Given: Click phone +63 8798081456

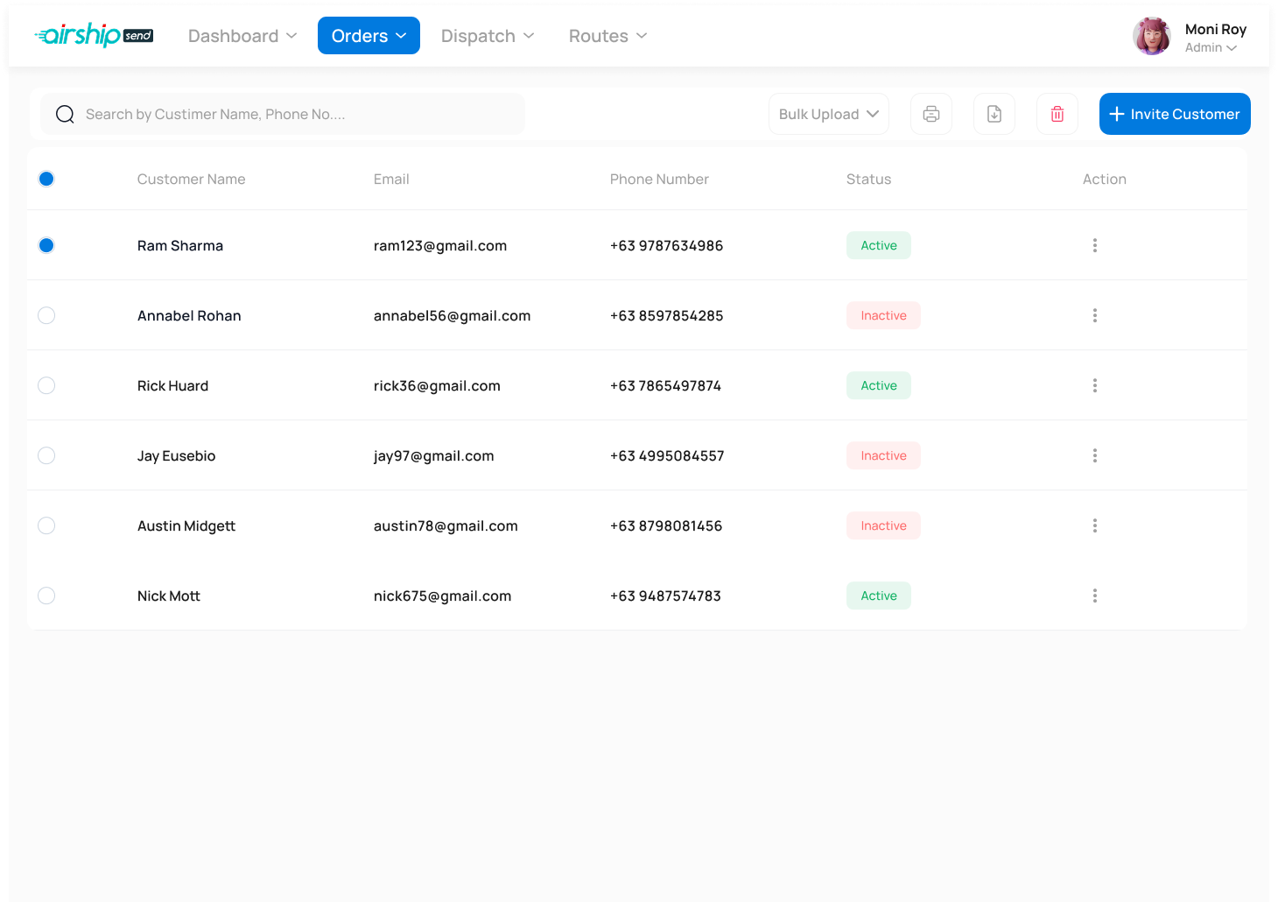Looking at the screenshot, I should click(666, 525).
